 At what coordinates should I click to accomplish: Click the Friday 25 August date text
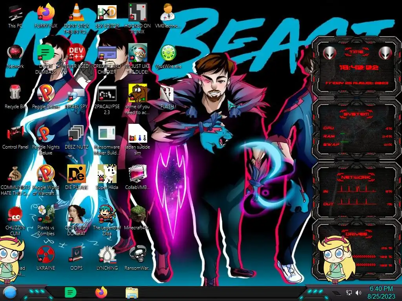[x=357, y=83]
